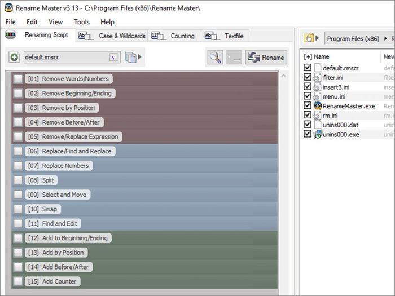Click the green add script plus icon
This screenshot has width=395, height=296.
click(14, 57)
